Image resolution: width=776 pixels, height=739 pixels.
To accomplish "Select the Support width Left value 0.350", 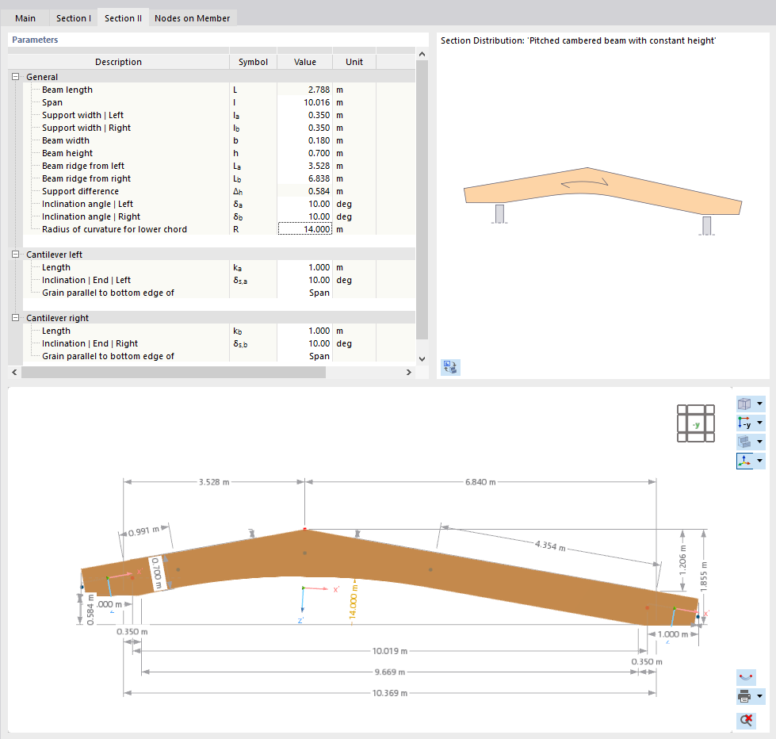I will pos(305,115).
